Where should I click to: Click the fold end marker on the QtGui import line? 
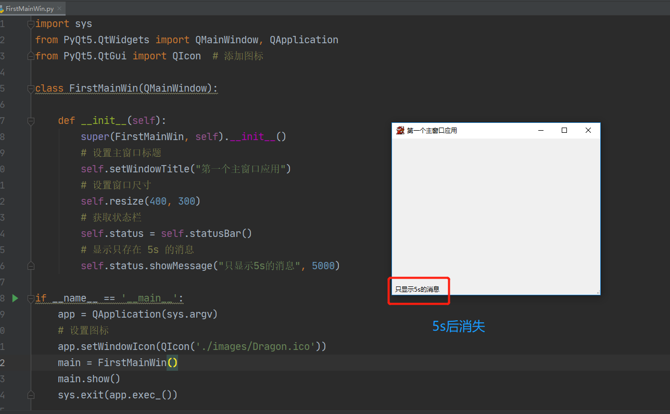31,56
